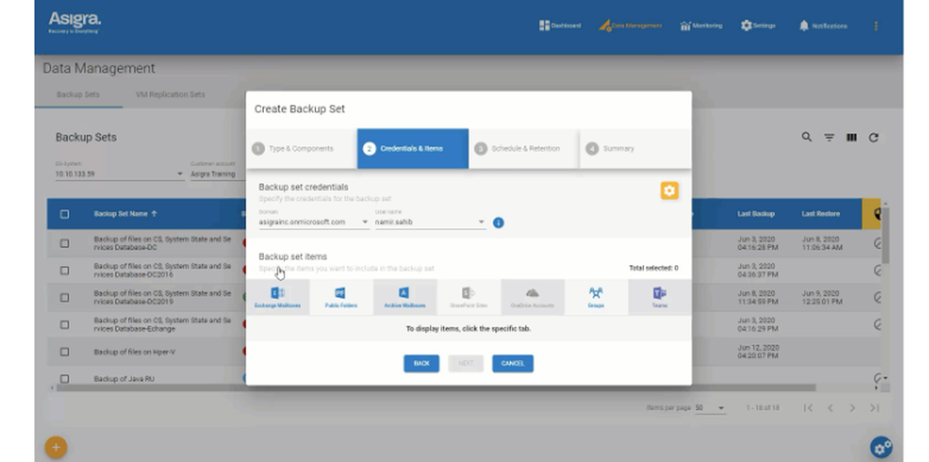929x462 pixels.
Task: Check the row for Services Database-DC
Action: [65, 243]
